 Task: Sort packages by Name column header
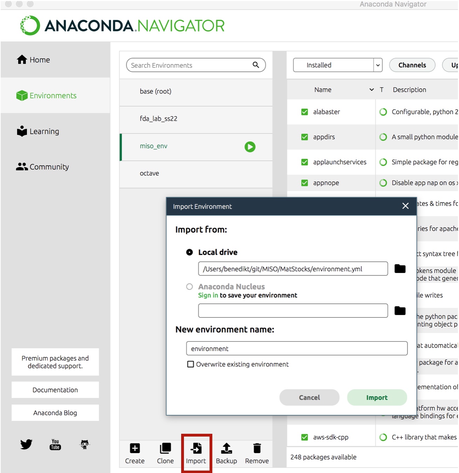tap(323, 90)
